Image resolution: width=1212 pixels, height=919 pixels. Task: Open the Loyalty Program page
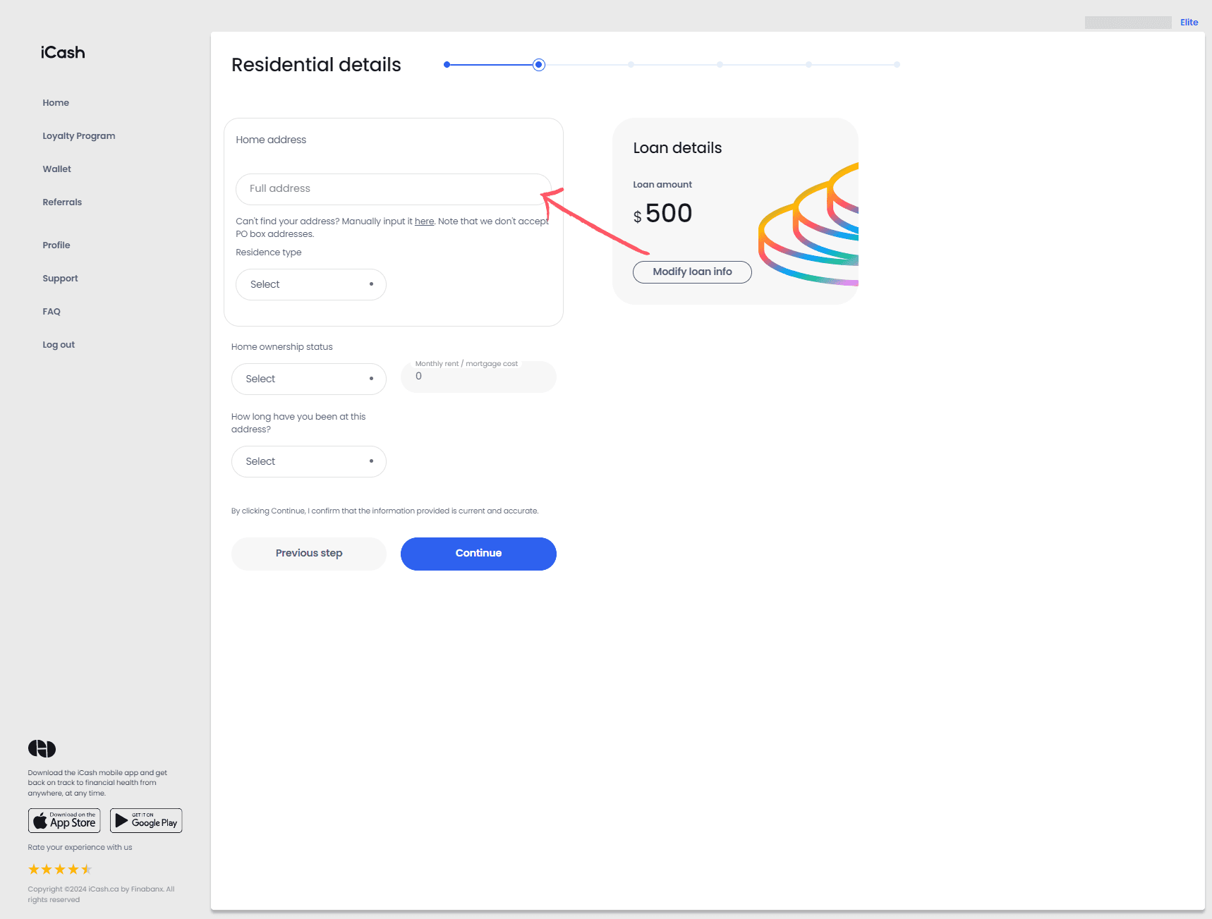point(78,136)
